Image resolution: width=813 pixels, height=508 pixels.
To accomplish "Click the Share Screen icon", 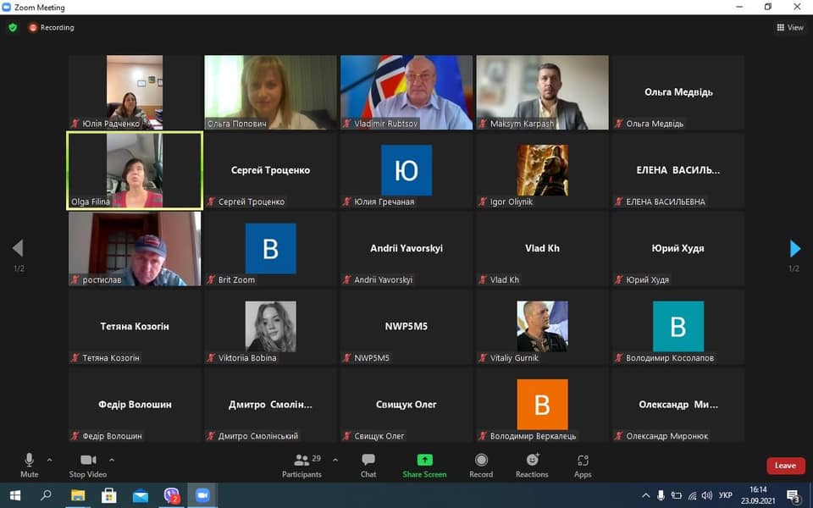I will 424,464.
